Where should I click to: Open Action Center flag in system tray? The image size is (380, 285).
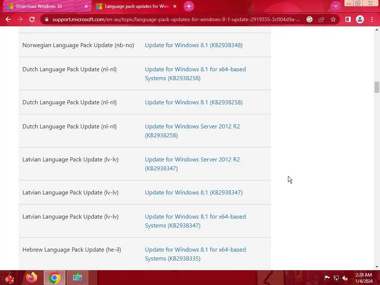(x=327, y=278)
